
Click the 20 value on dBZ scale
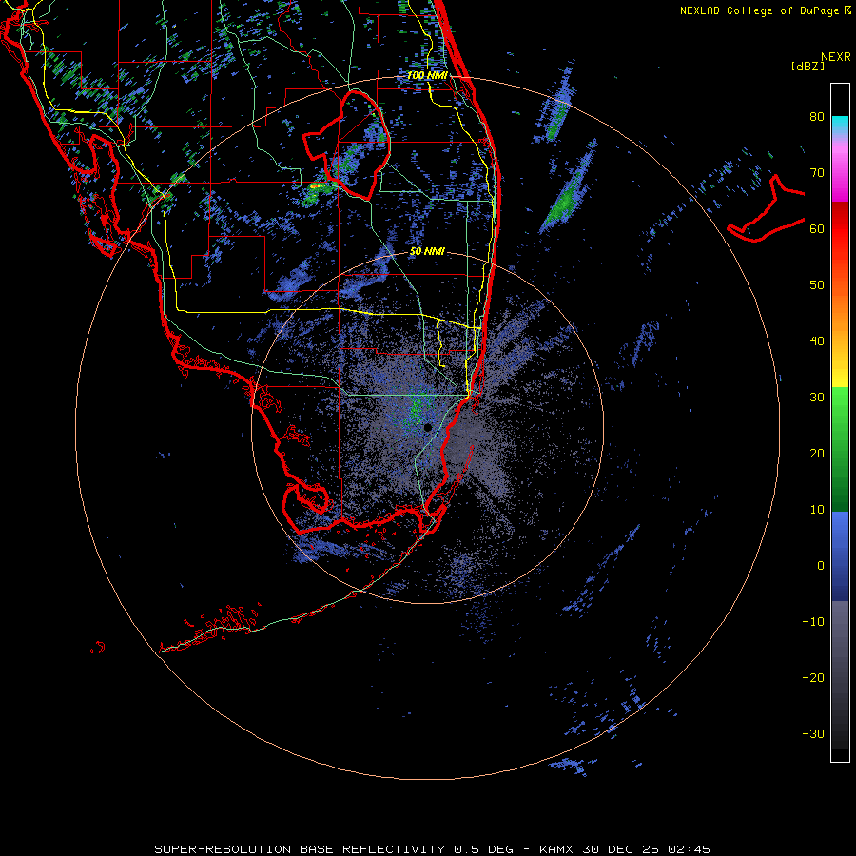click(x=817, y=454)
